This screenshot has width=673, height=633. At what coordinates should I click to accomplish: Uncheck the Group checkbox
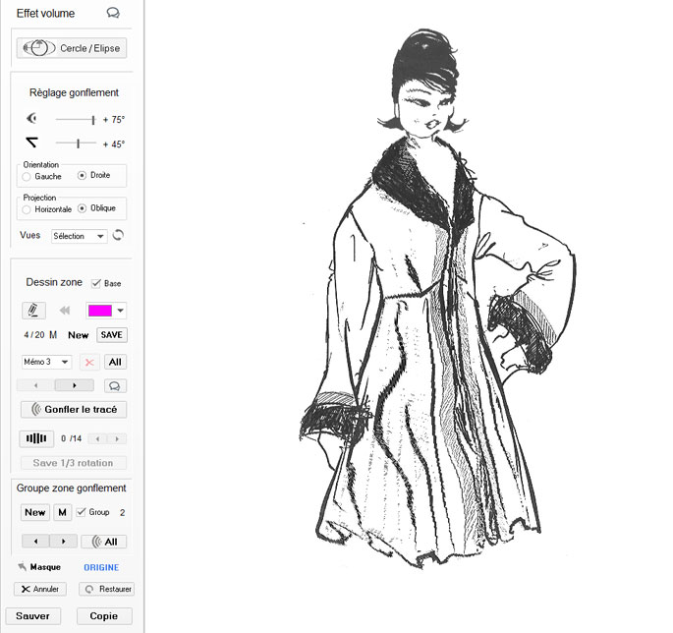(82, 512)
